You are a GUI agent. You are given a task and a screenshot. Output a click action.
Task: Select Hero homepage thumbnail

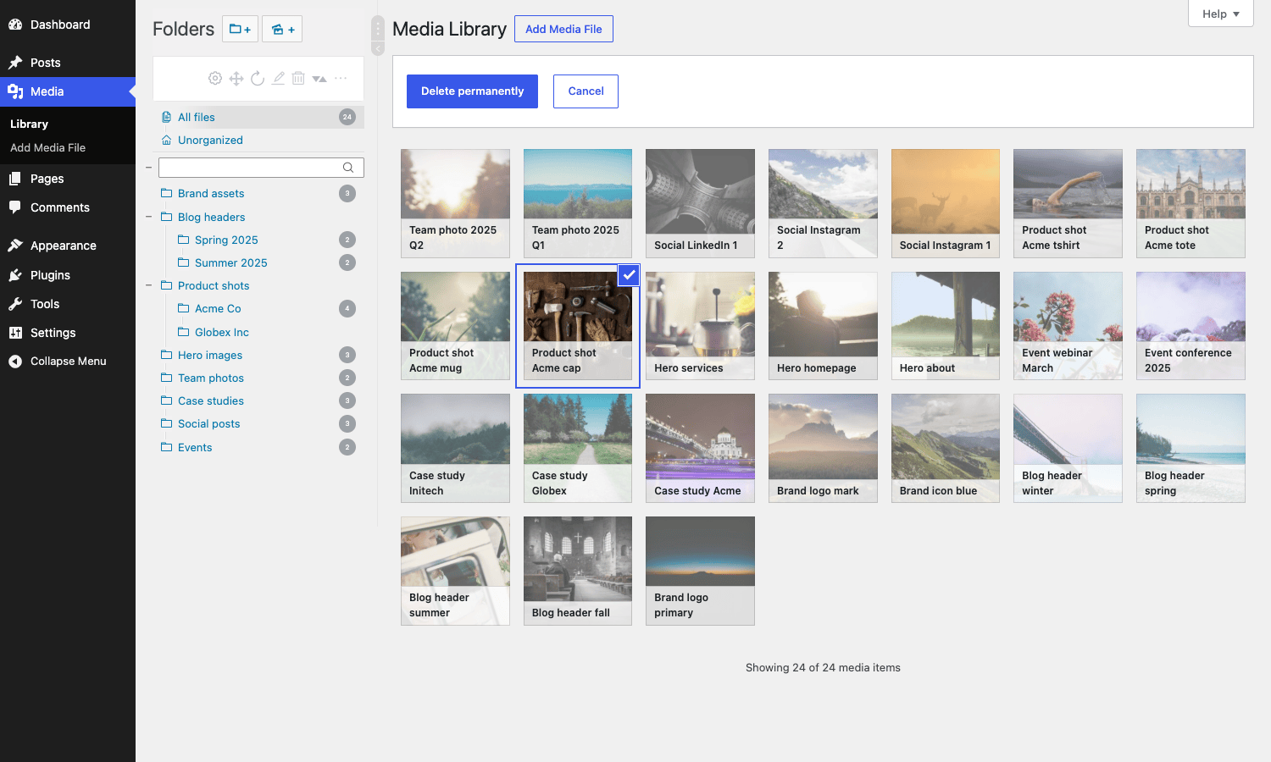(823, 326)
